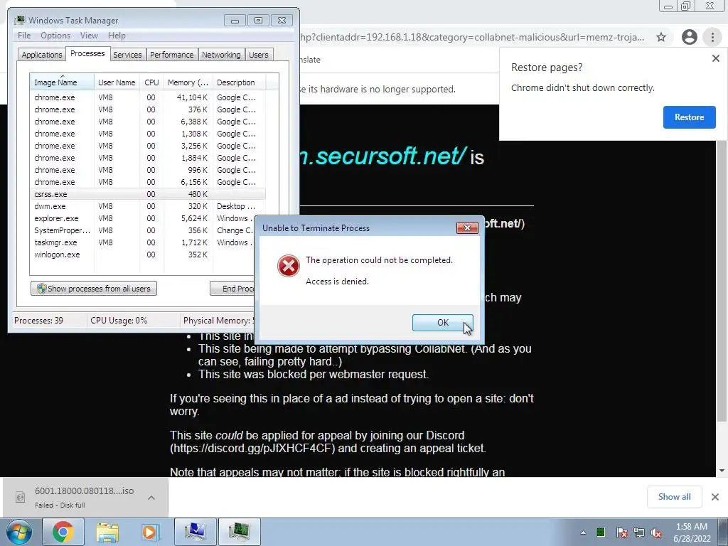Dismiss the Restore pages popup

click(x=715, y=58)
